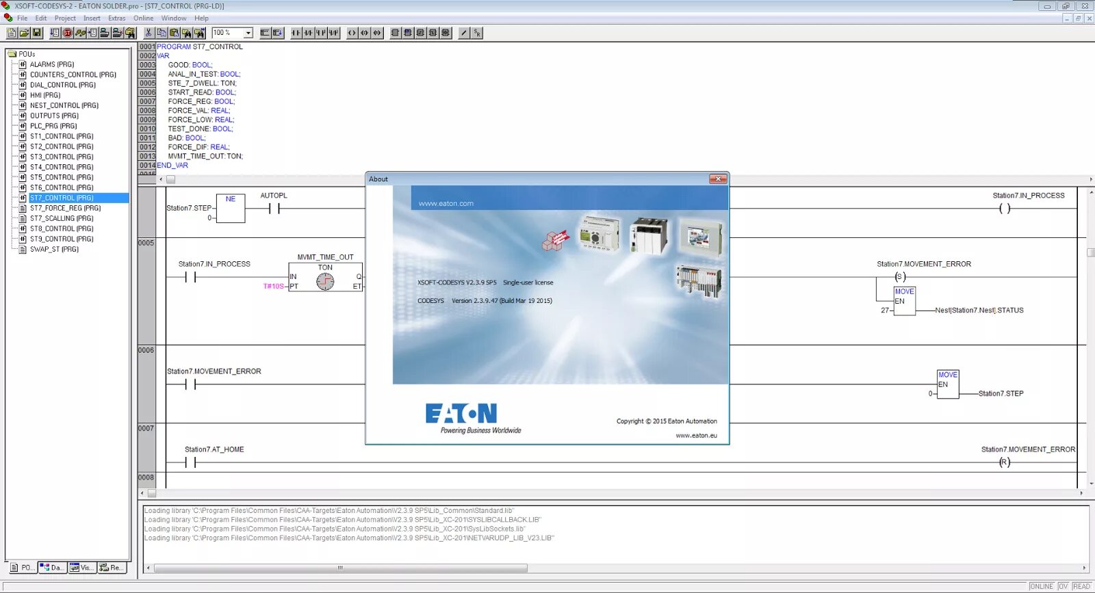The image size is (1095, 593).
Task: Click the red Stop icon
Action: pyautogui.click(x=67, y=33)
